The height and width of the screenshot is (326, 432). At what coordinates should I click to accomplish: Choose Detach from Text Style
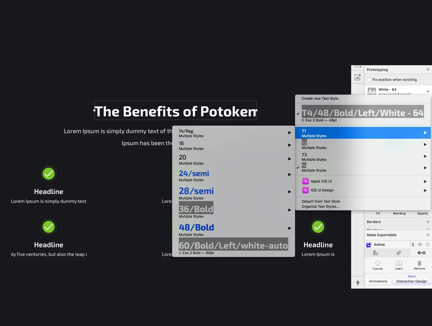(x=321, y=201)
